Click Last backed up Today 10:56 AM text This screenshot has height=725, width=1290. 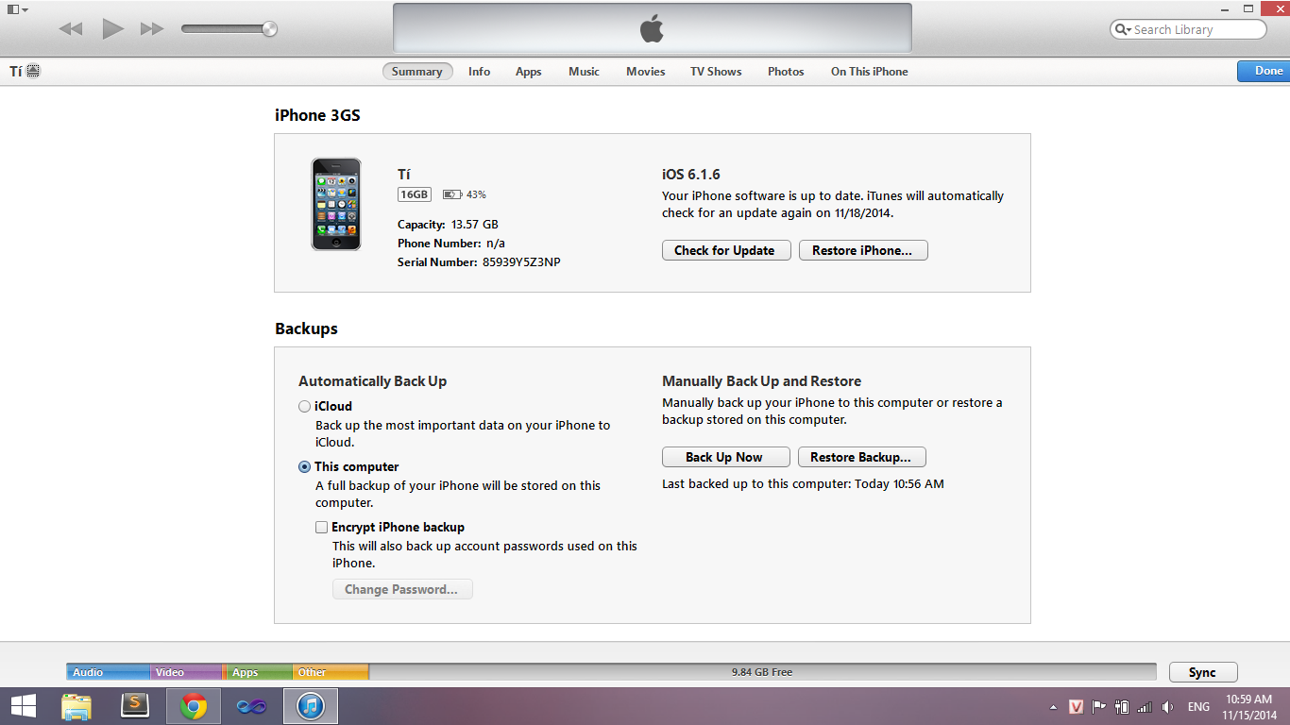803,484
